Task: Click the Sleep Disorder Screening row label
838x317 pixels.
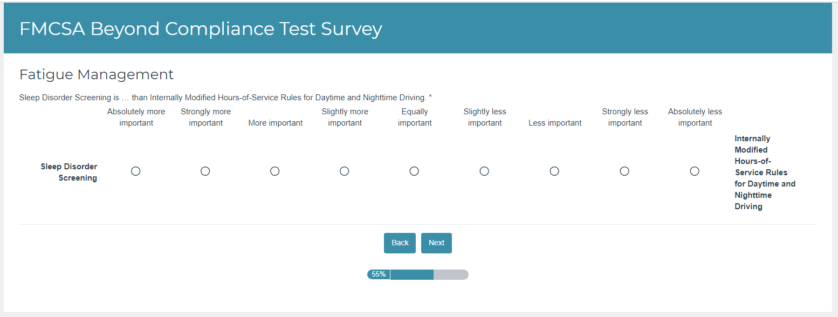Action: [x=69, y=172]
